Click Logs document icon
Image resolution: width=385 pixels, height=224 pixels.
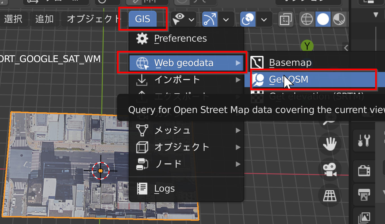click(x=142, y=189)
